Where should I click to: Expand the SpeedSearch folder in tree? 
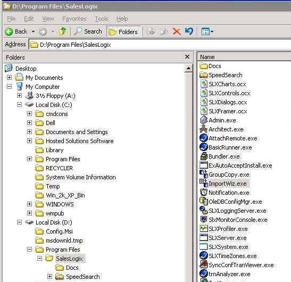tap(49, 277)
